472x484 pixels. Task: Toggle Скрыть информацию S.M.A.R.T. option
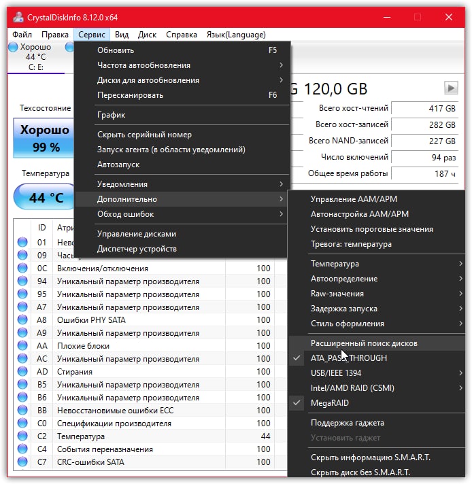377,457
